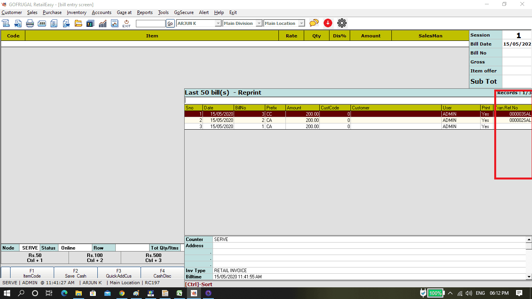
Task: Click the red download arrow icon
Action: 328,23
